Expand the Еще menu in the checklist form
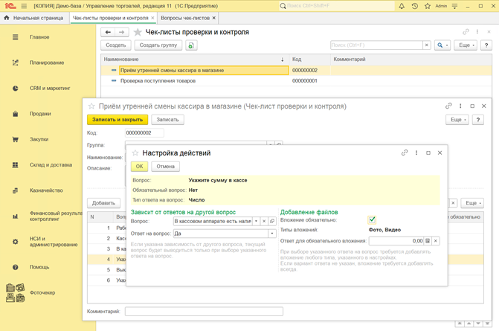The height and width of the screenshot is (331, 499). (456, 119)
